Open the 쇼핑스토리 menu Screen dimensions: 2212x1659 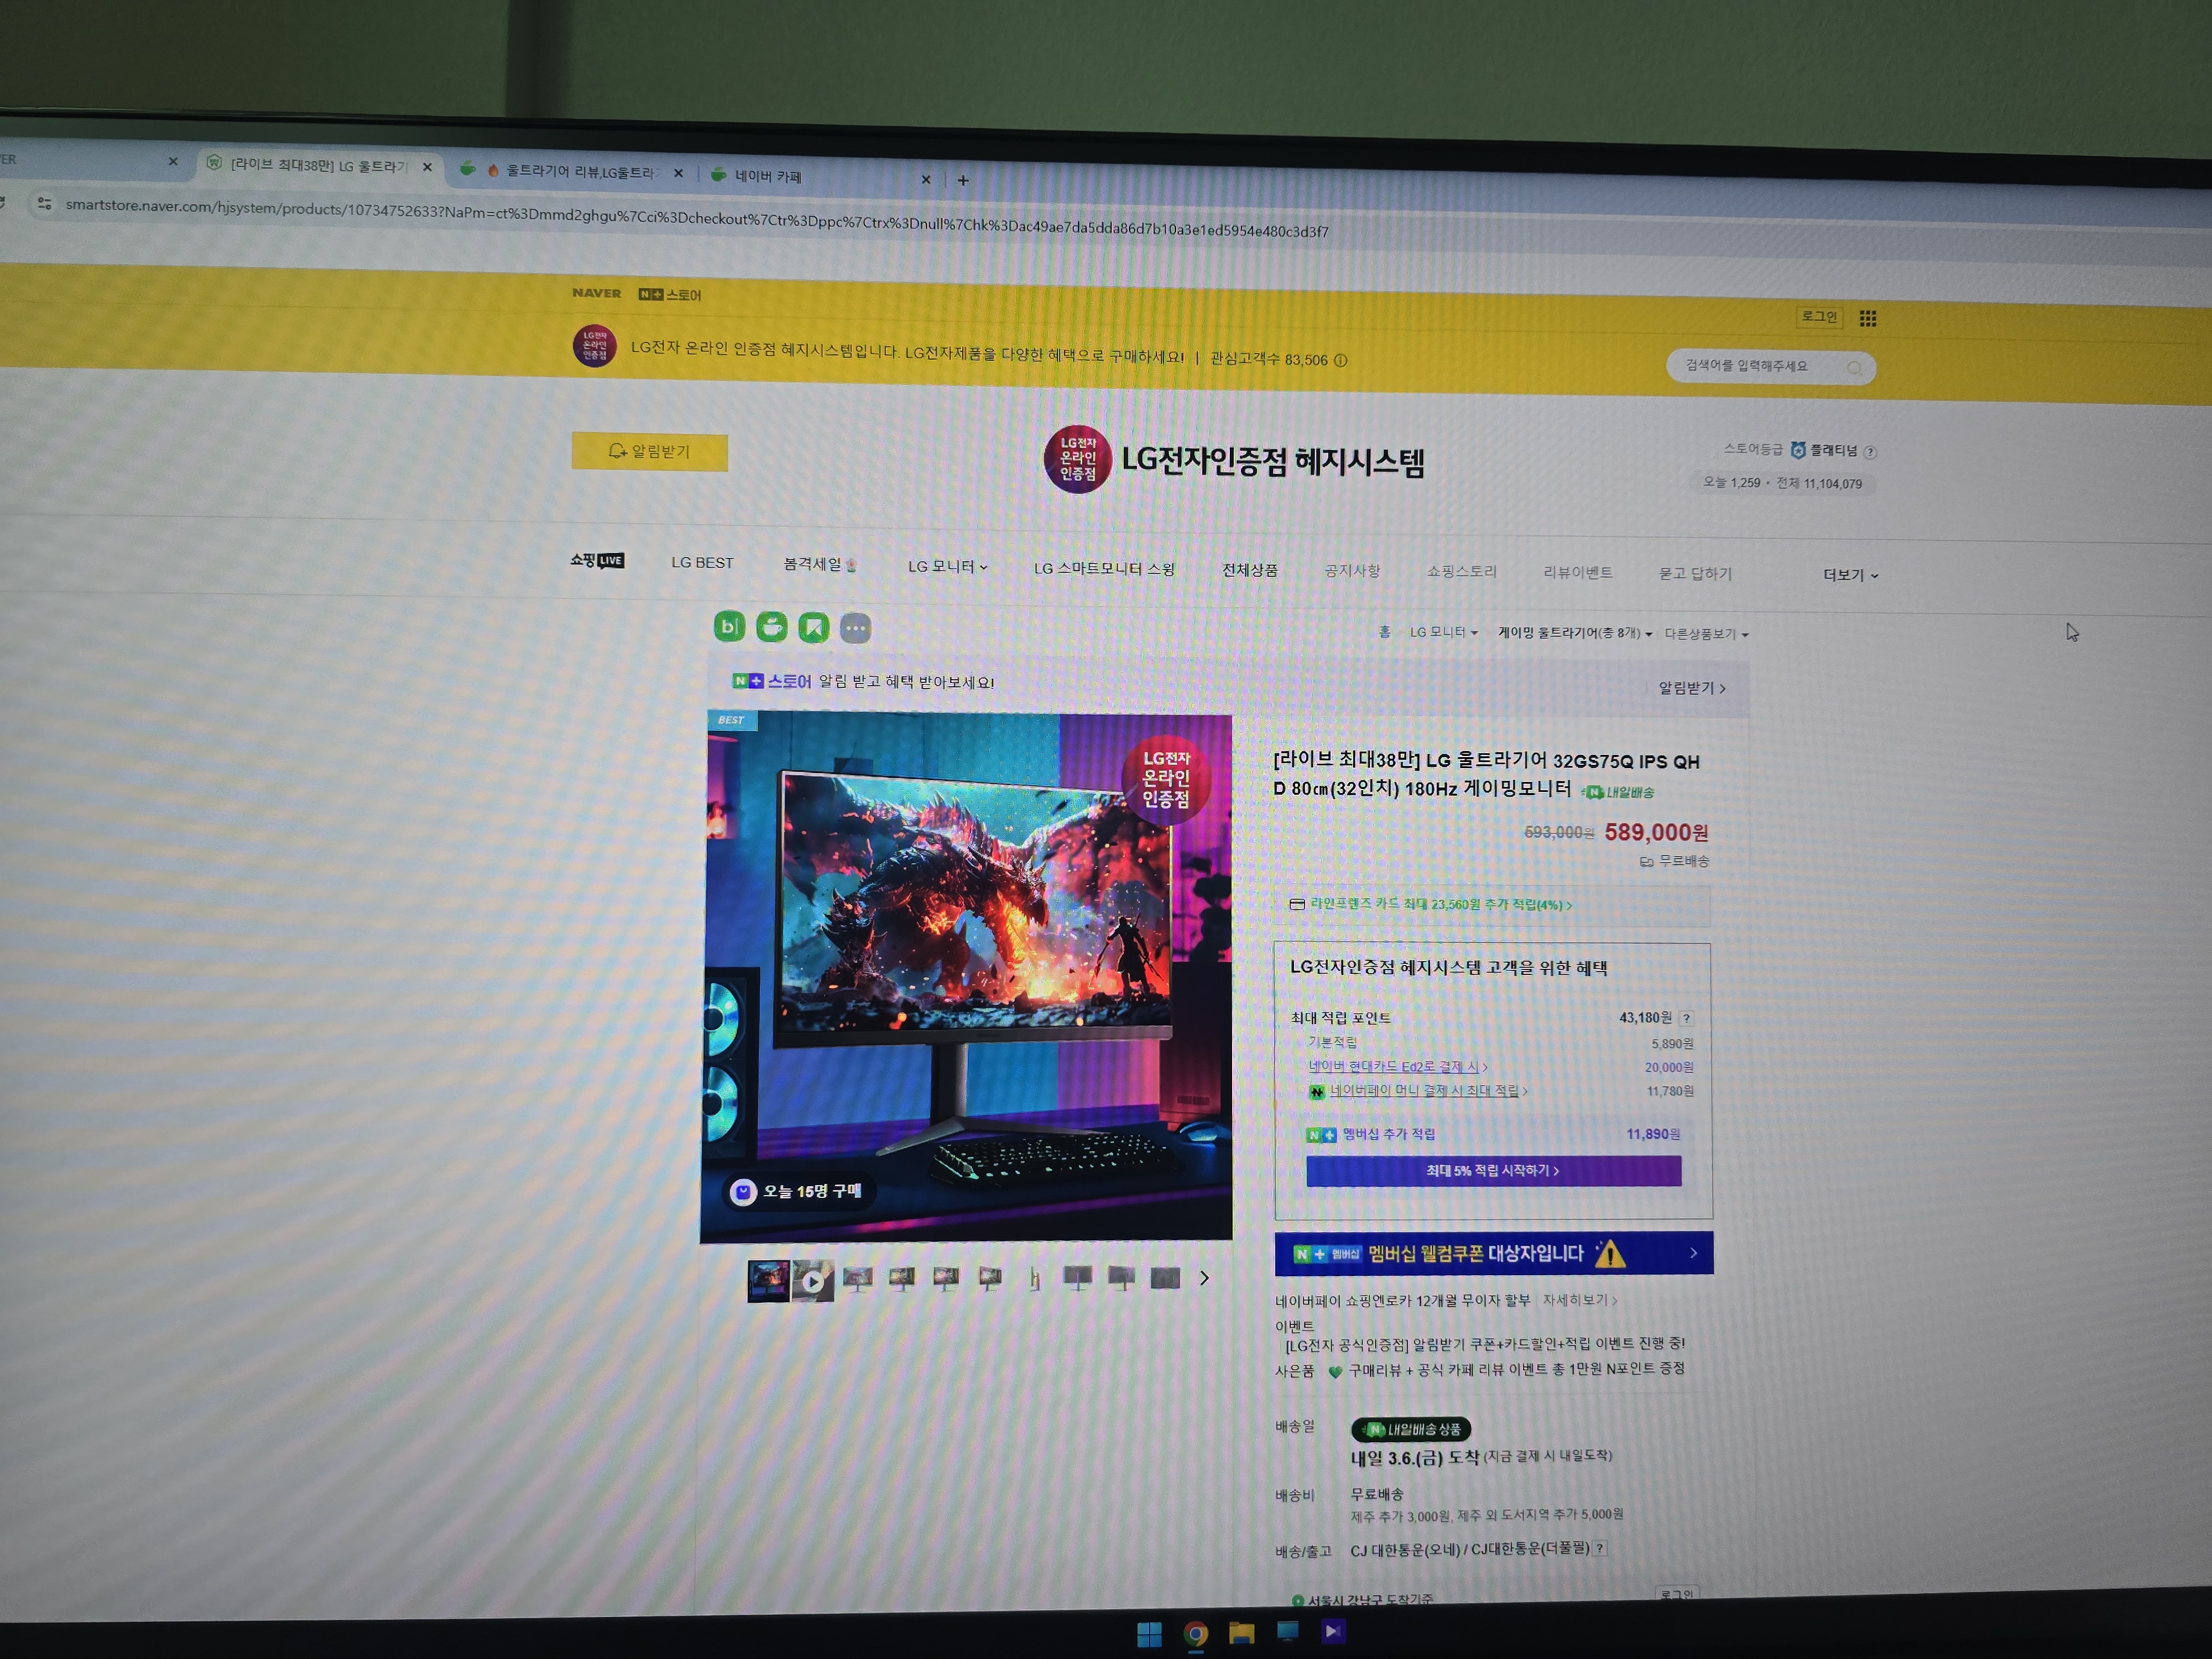(1462, 572)
